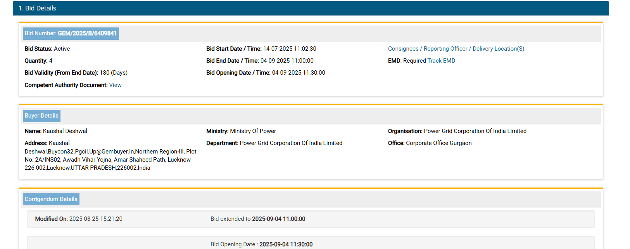This screenshot has width=630, height=249.
Task: Click the Quantity 4 field
Action: tap(38, 61)
